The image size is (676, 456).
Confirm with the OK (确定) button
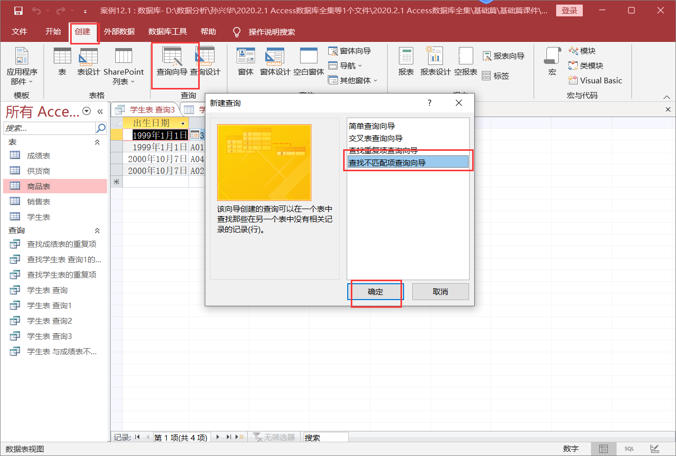(x=375, y=291)
